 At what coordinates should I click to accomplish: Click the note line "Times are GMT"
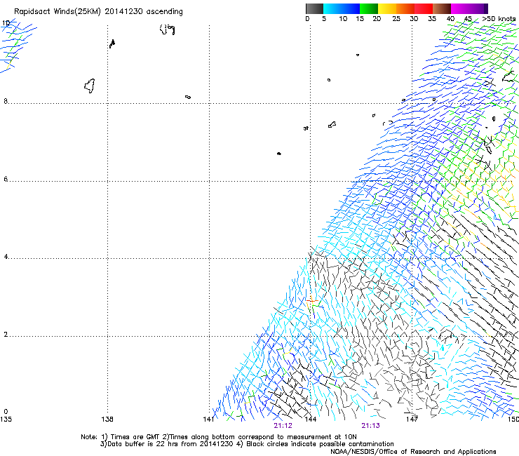(x=135, y=437)
